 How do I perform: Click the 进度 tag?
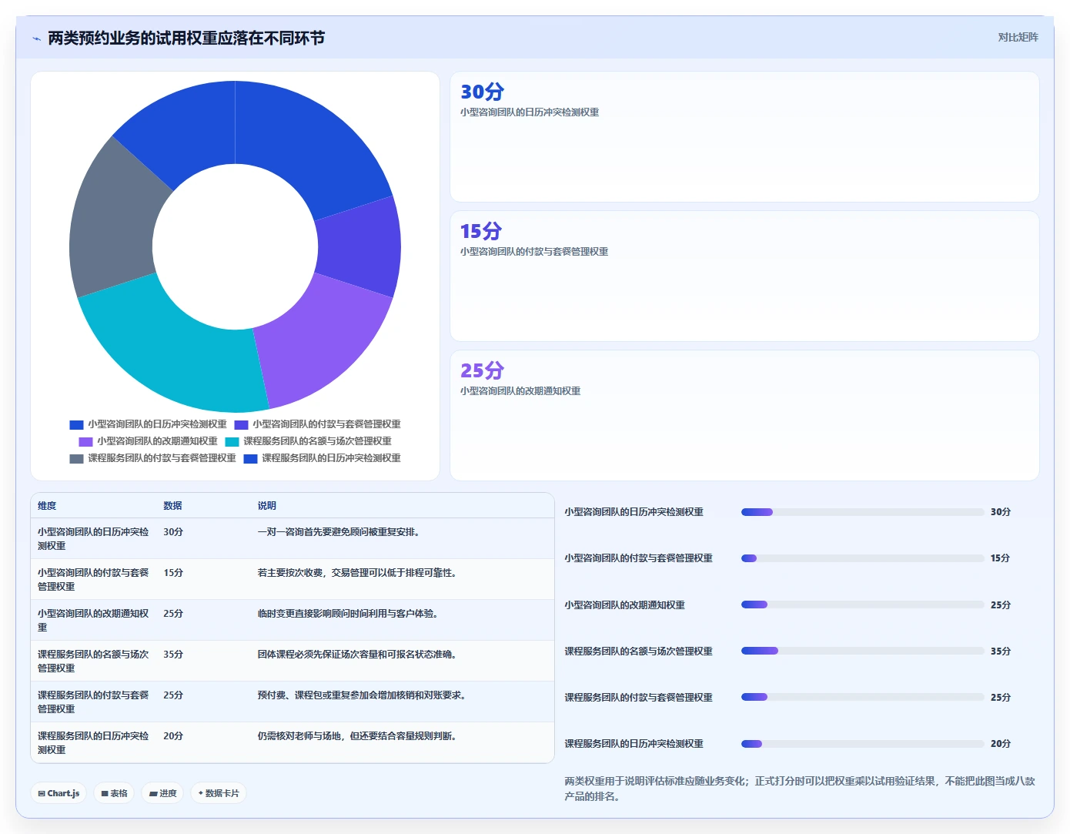coord(162,793)
